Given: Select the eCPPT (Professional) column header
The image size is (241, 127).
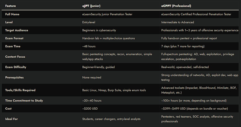Looking at the screenshot, I should coord(176,6).
